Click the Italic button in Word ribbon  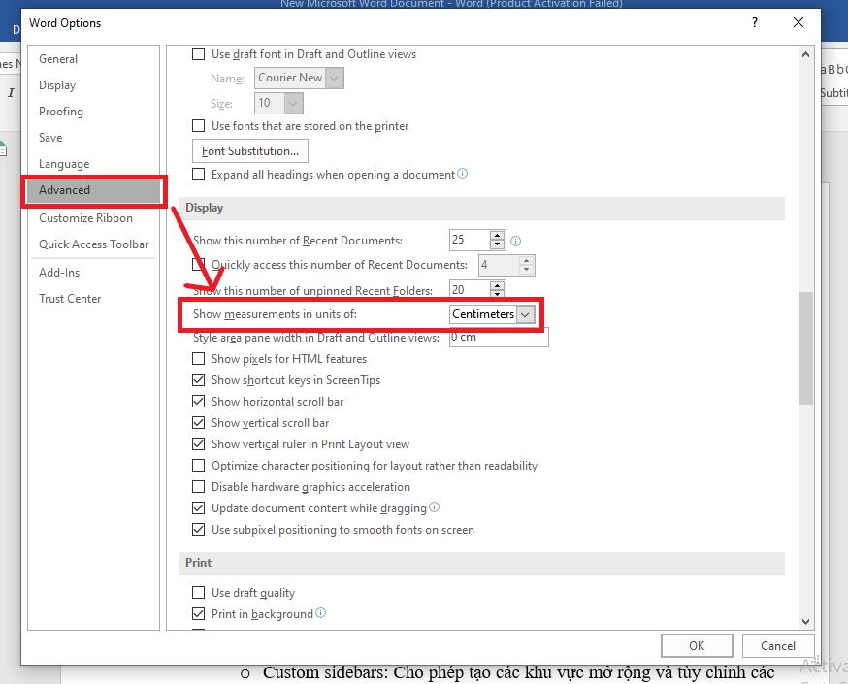[x=11, y=92]
